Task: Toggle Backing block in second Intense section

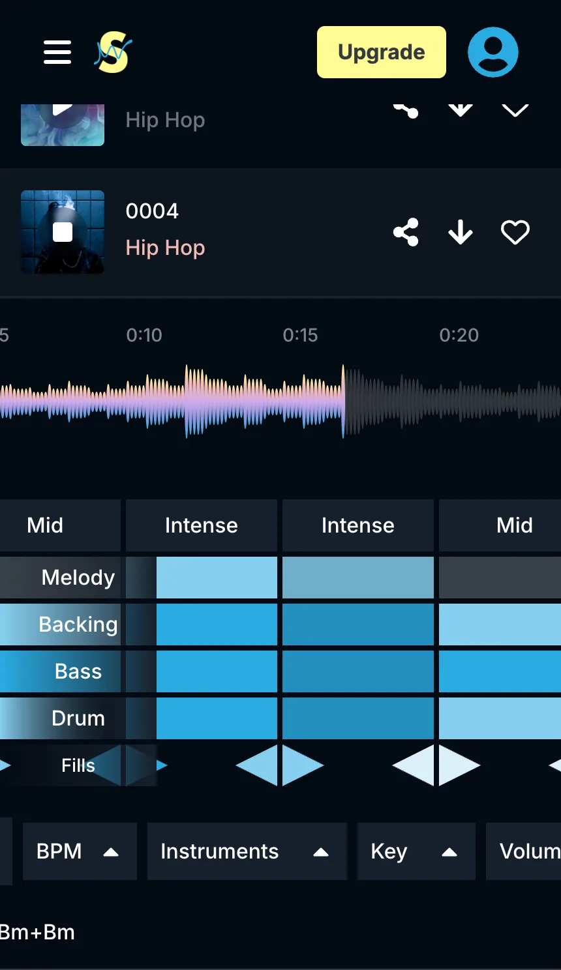Action: coord(358,625)
